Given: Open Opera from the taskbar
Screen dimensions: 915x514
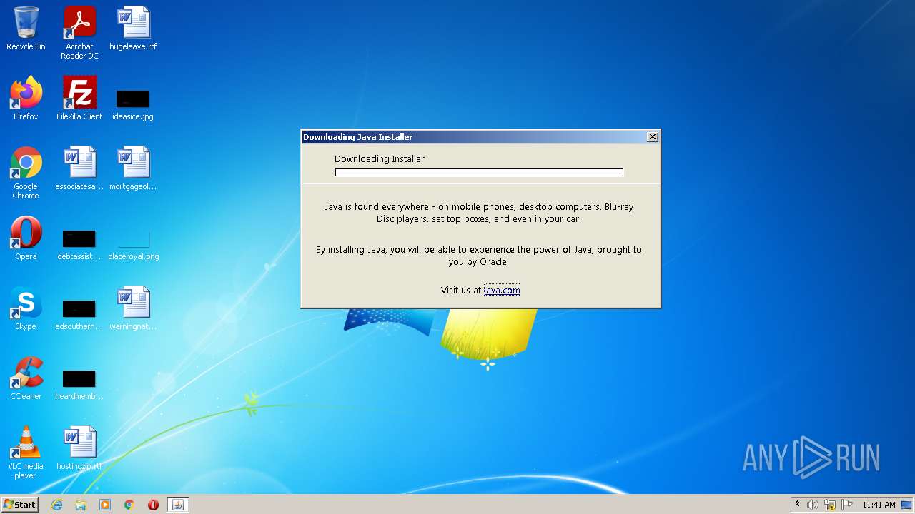Looking at the screenshot, I should (x=153, y=505).
